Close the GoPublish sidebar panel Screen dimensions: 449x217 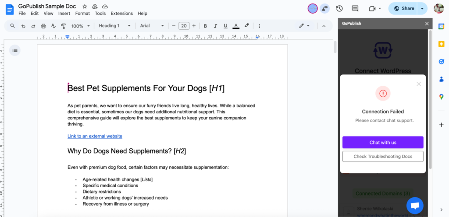427,24
